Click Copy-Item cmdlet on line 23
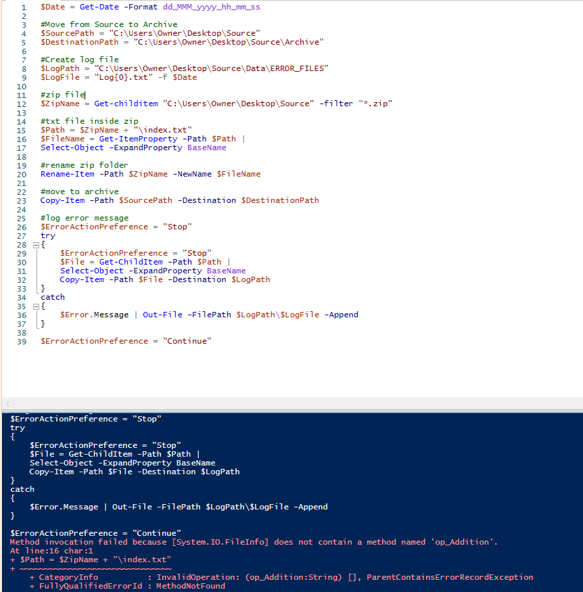 pyautogui.click(x=63, y=200)
